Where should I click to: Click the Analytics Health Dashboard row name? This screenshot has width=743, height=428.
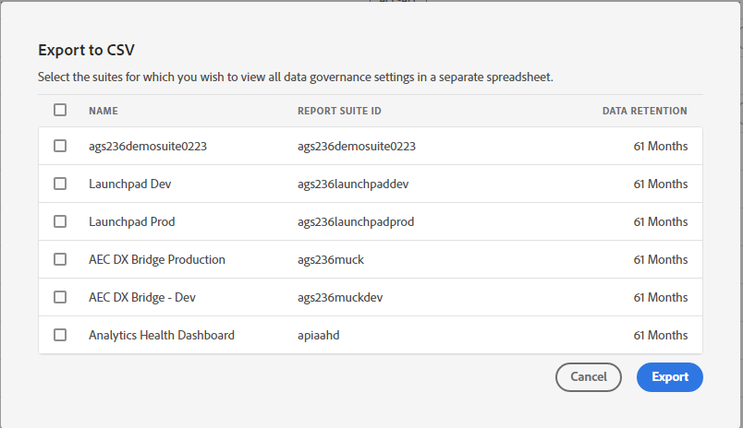coord(161,335)
